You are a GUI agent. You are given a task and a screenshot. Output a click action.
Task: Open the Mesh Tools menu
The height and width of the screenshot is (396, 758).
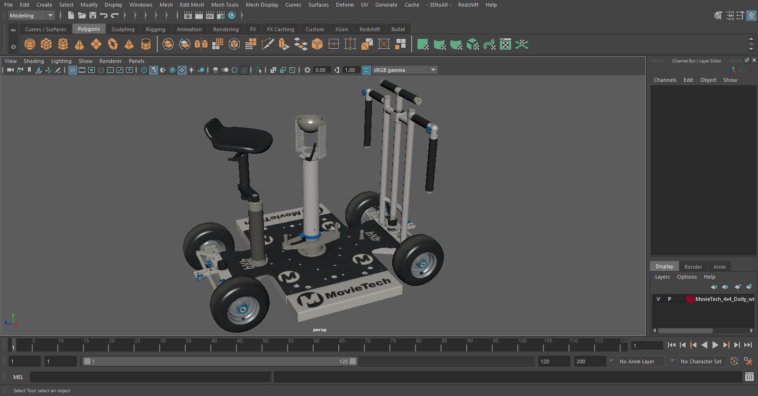225,5
